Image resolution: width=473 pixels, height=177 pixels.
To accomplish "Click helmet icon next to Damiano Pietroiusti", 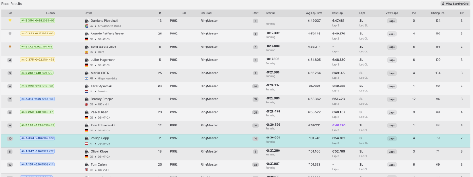I will 87,21.
